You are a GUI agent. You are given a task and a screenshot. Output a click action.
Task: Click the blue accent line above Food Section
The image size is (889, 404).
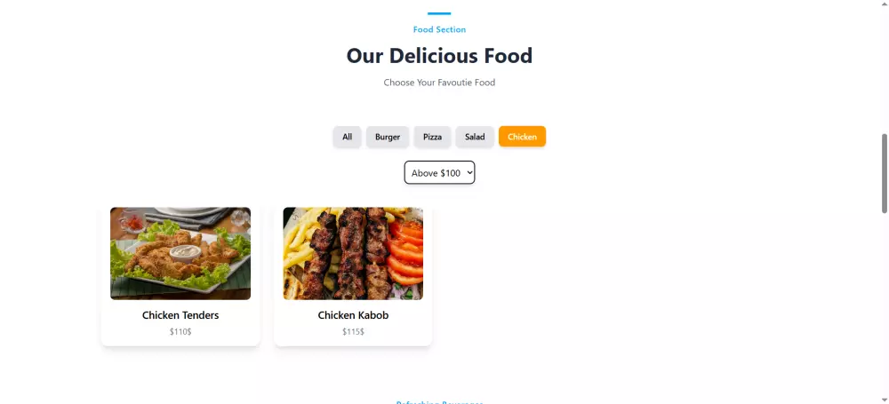point(439,13)
